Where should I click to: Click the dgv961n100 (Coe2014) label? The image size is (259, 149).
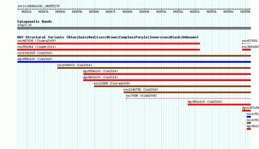[x=205, y=102]
